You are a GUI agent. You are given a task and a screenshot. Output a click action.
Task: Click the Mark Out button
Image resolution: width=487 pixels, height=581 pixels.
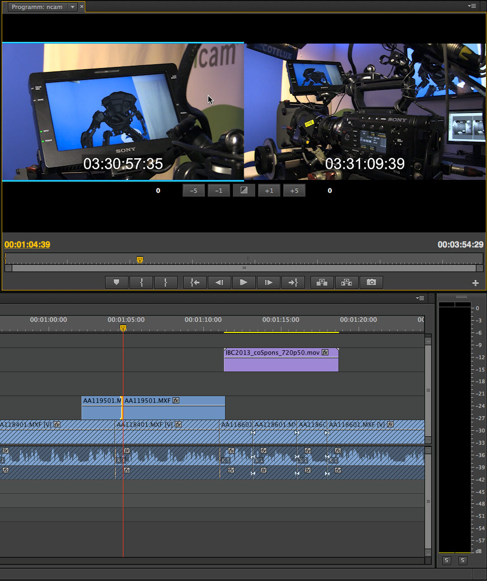[x=166, y=283]
